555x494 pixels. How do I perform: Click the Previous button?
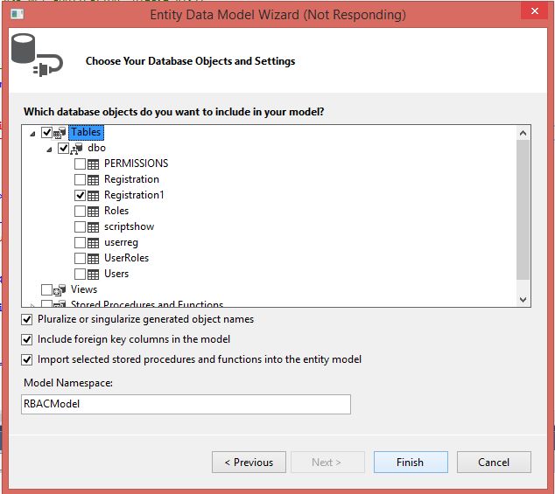pos(249,463)
